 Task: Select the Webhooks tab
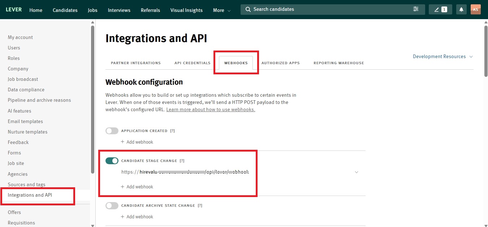click(x=236, y=63)
